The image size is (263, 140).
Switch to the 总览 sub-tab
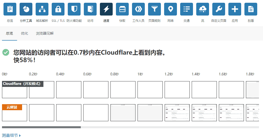point(9,33)
